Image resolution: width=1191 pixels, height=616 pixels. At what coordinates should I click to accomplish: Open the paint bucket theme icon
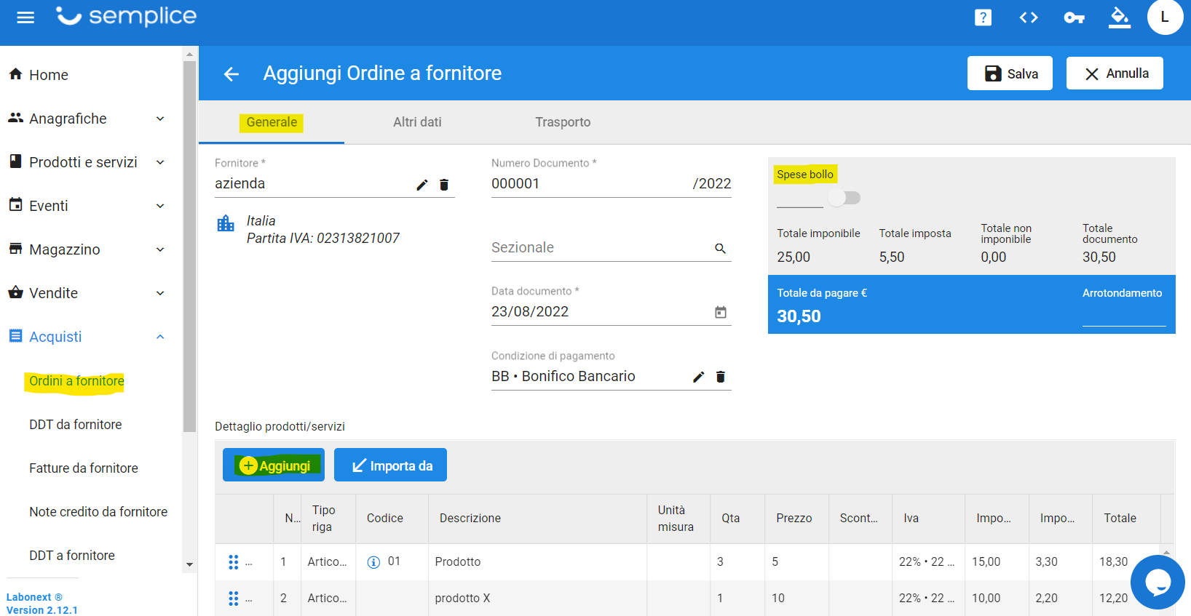1120,17
